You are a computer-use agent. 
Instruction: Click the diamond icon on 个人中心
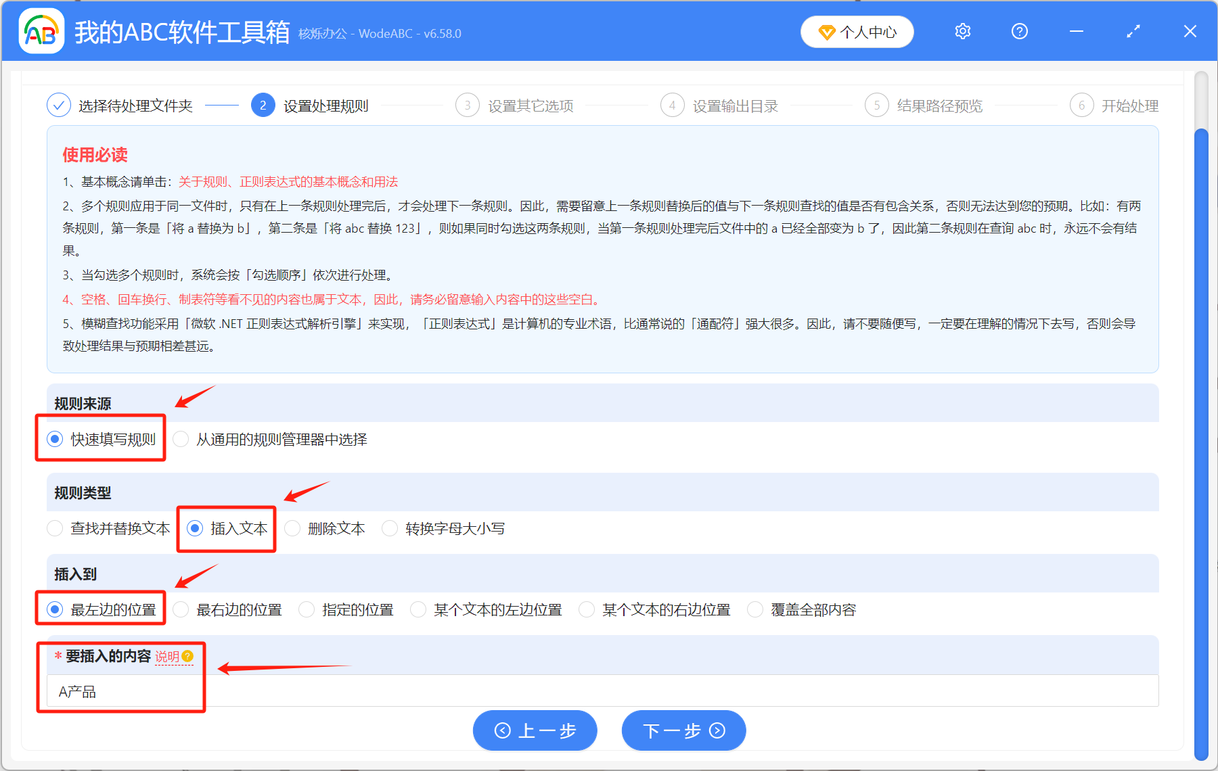click(x=826, y=31)
